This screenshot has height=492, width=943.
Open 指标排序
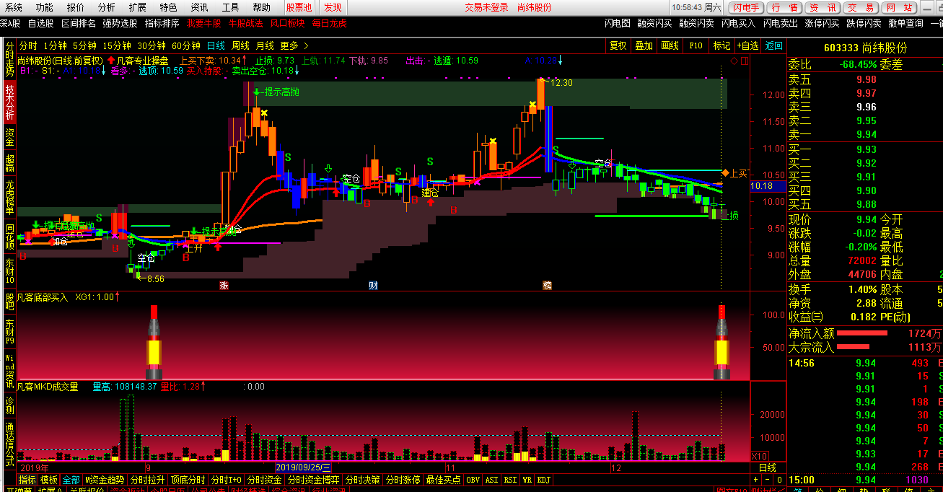point(162,23)
